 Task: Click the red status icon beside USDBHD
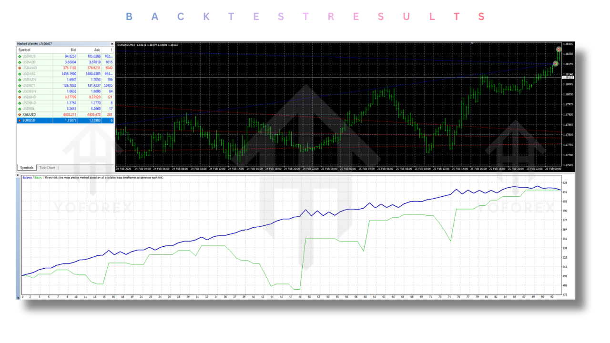coord(19,97)
